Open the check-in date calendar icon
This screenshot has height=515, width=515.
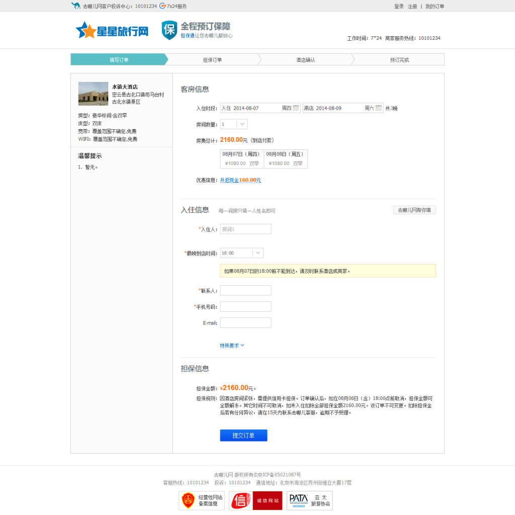(296, 108)
